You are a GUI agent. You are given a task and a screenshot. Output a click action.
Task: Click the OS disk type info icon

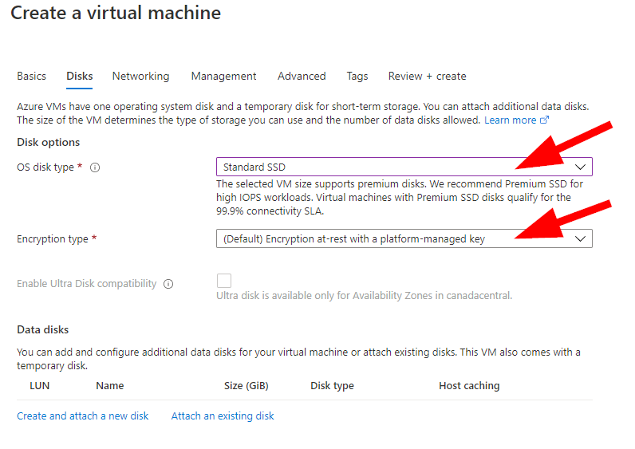click(x=95, y=167)
